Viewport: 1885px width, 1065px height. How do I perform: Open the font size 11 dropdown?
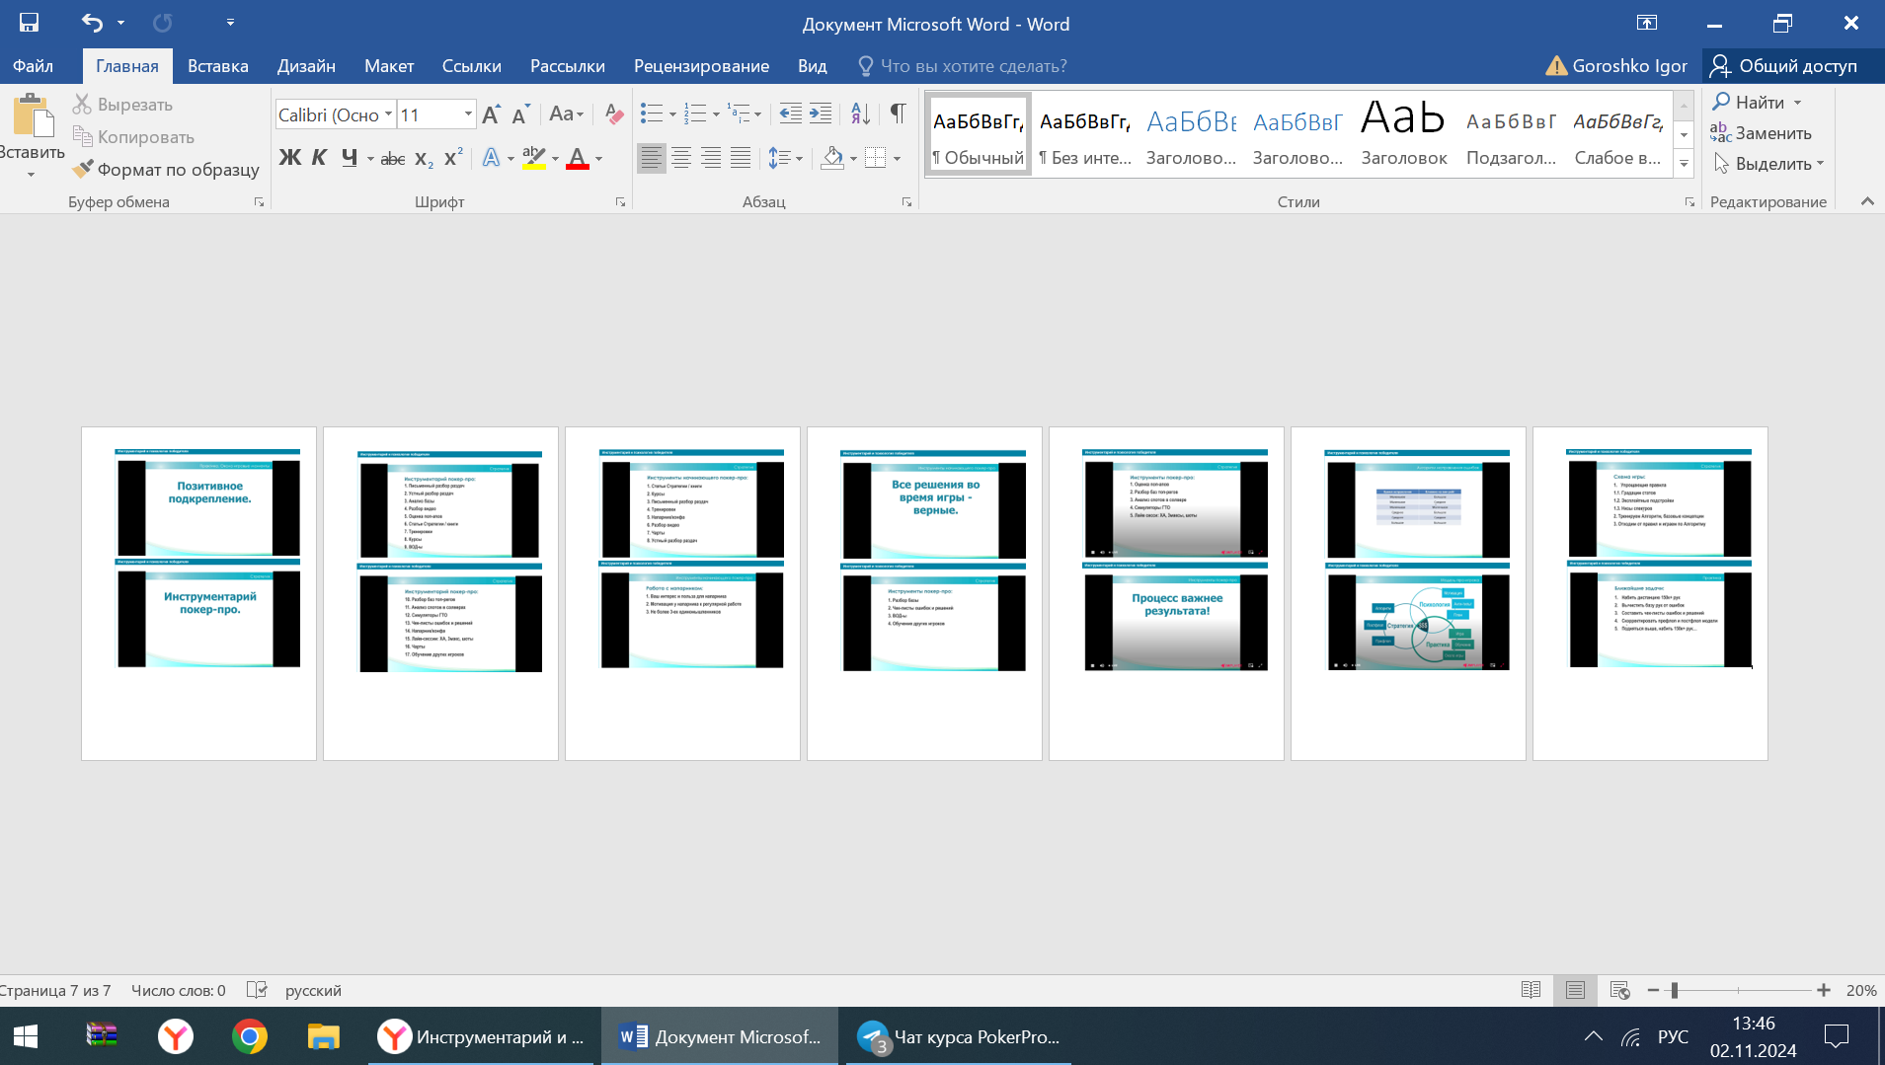click(468, 114)
